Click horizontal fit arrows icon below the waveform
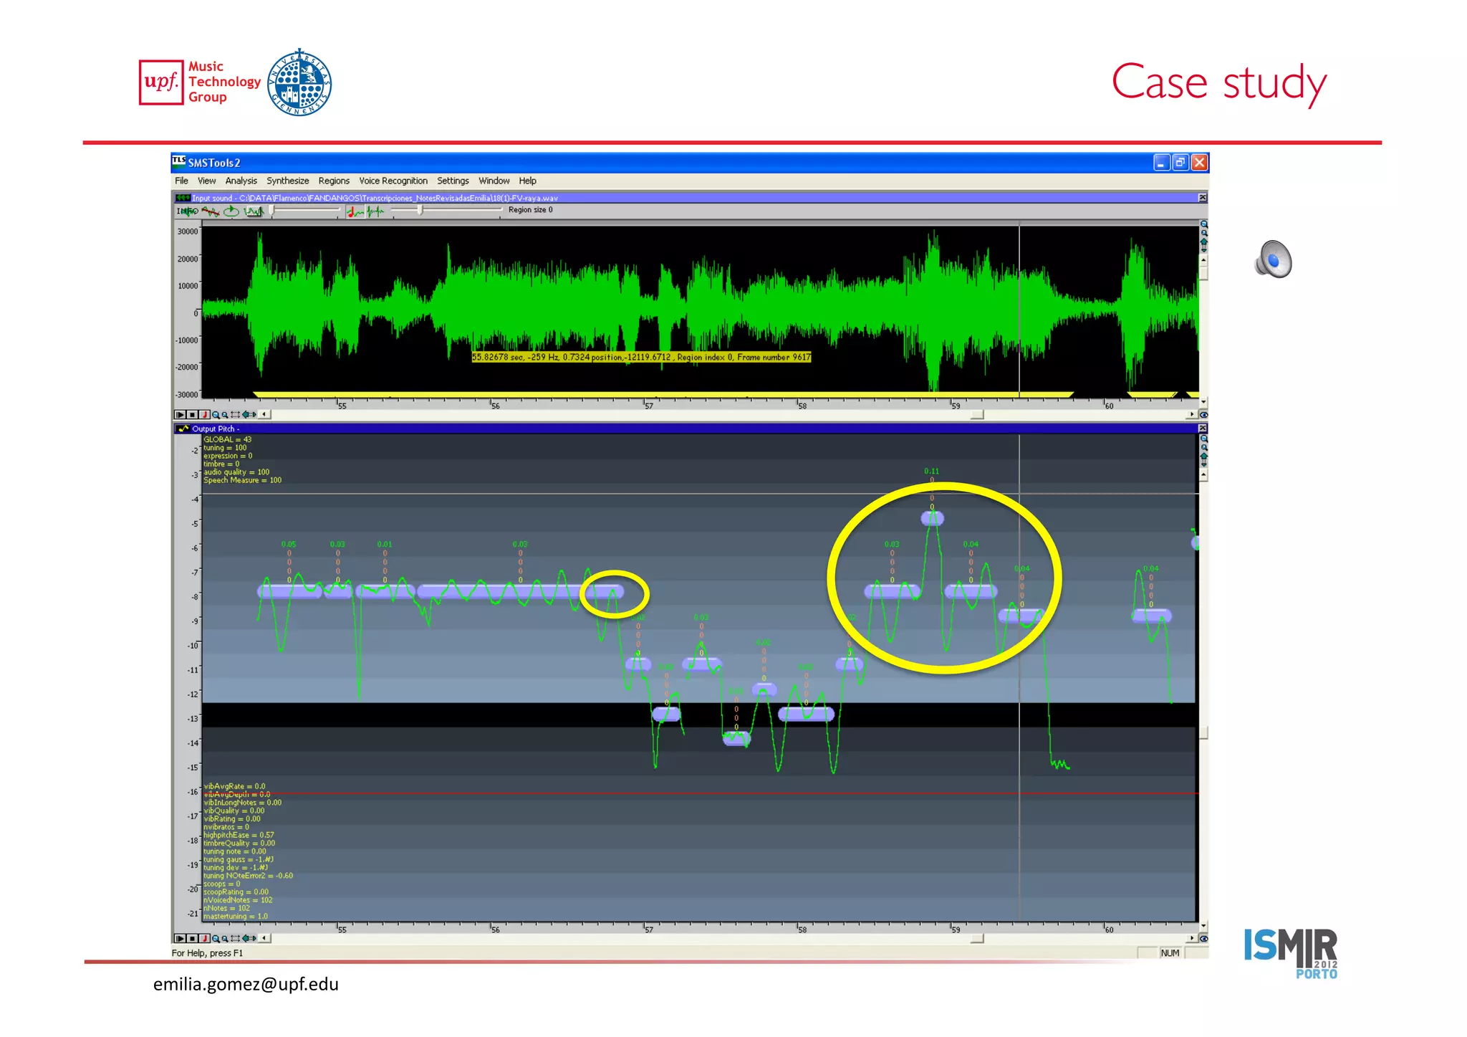This screenshot has height=1037, width=1467. tap(249, 414)
